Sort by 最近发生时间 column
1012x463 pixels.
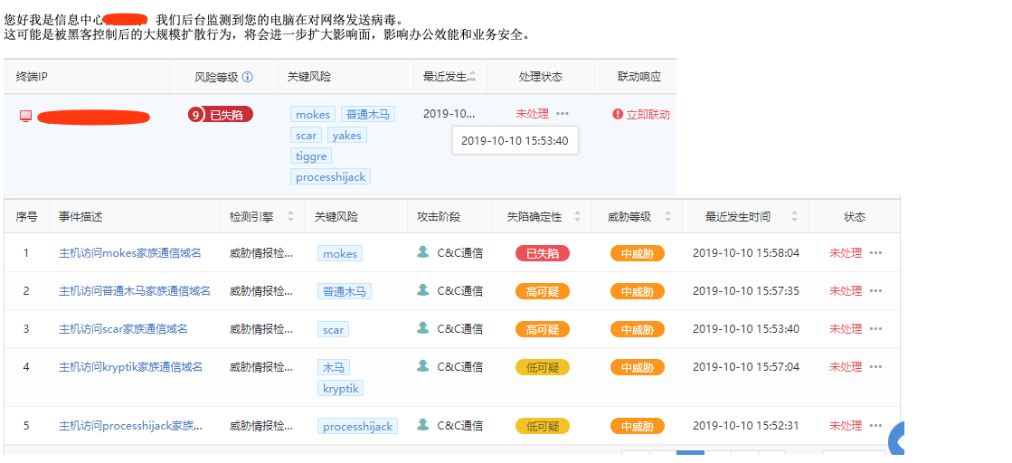tap(794, 217)
